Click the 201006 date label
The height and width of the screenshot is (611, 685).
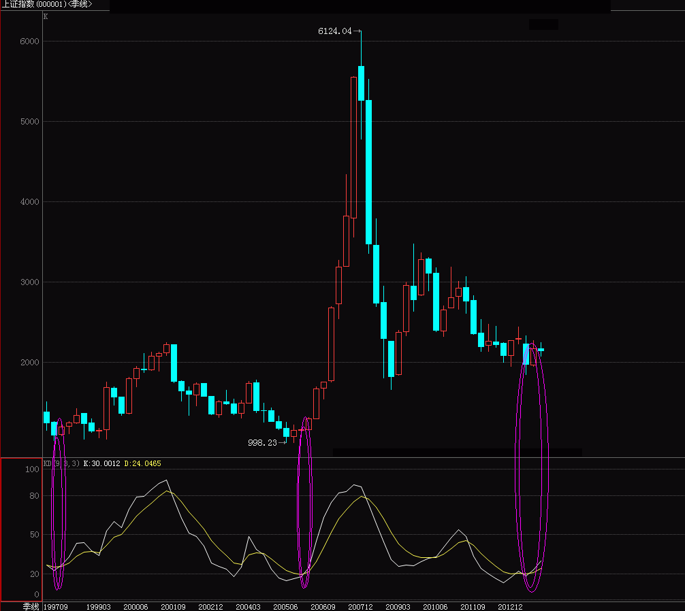435,607
